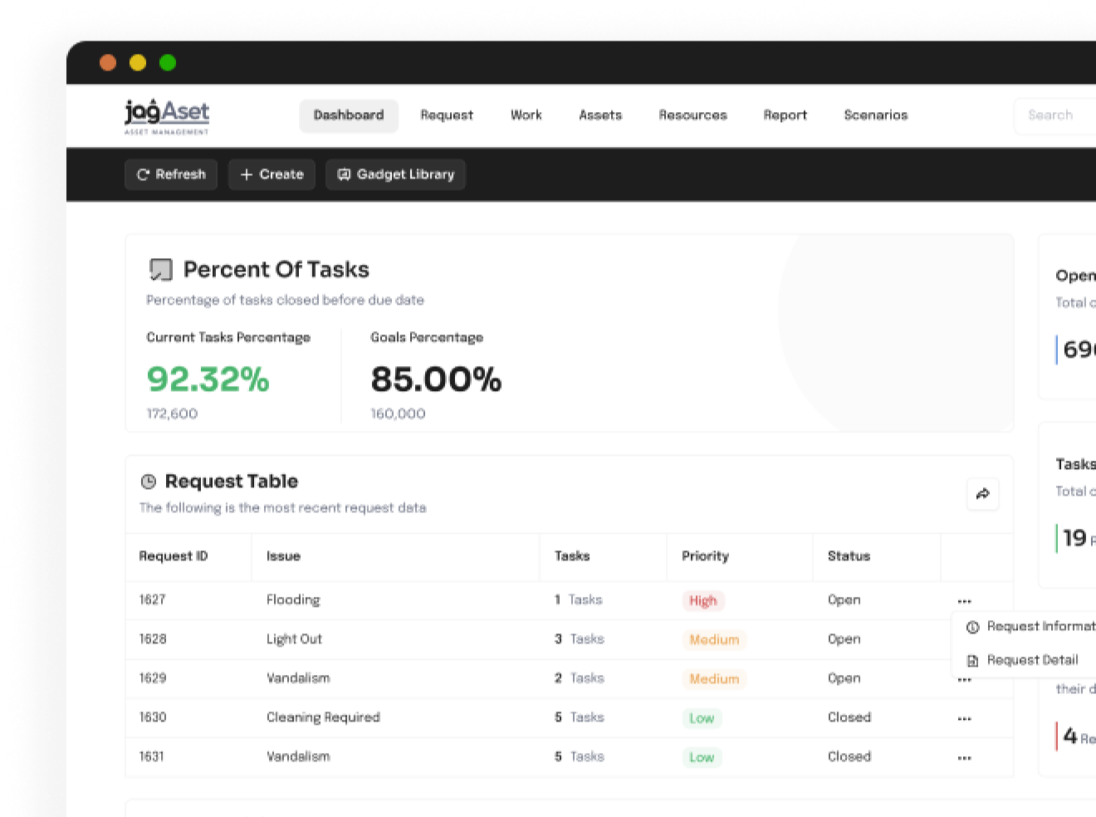
Task: Click the Tasks column header
Action: [572, 556]
